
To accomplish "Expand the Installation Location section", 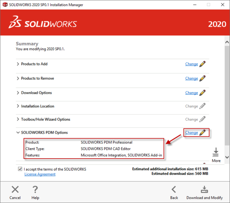I will click(18, 106).
